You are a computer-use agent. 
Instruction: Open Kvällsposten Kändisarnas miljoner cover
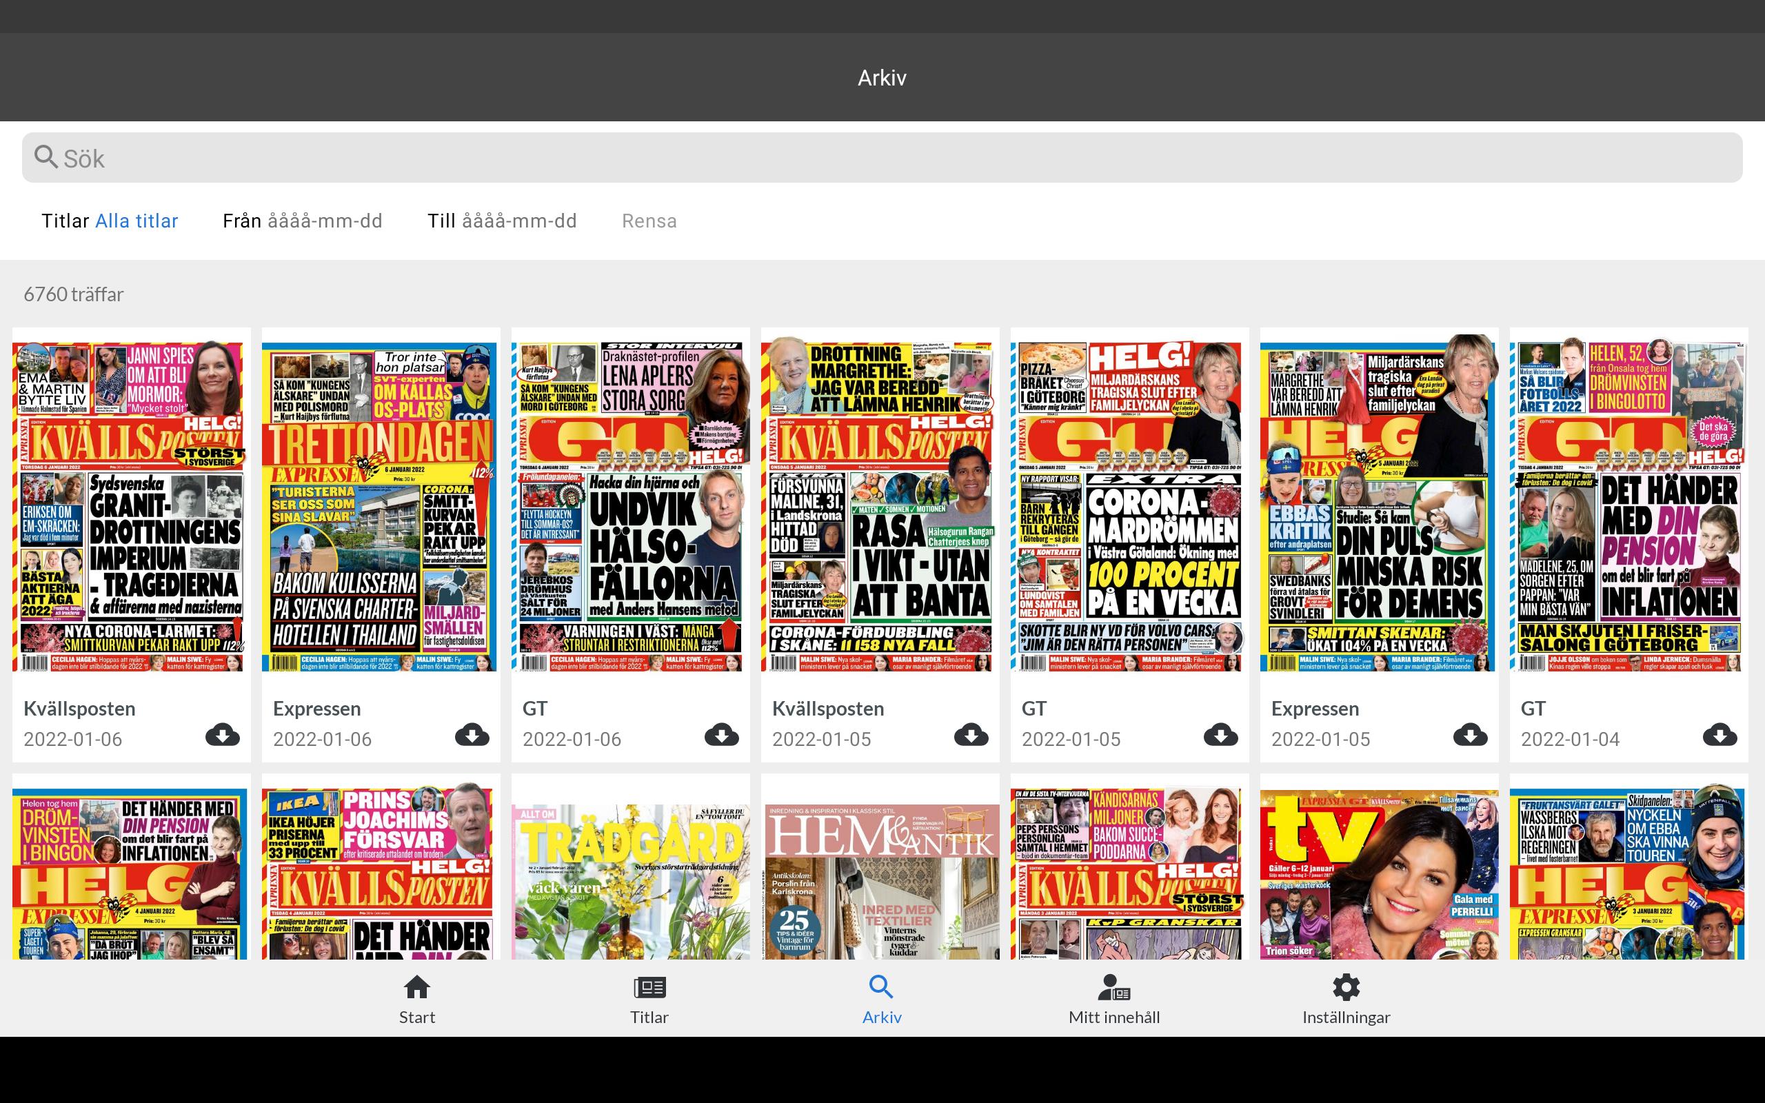pos(1128,873)
